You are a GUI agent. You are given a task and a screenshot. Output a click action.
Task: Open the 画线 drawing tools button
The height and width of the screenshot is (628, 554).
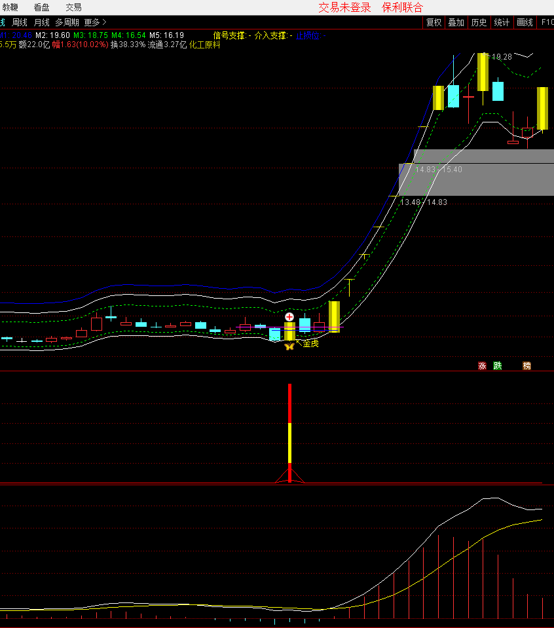click(525, 22)
